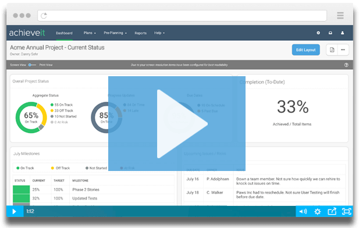Toggle the Off Track filter in July Milestones
Viewport: 359px width, 228px height.
click(x=60, y=168)
